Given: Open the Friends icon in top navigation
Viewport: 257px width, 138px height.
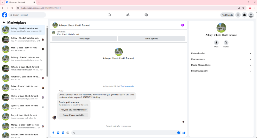Looking at the screenshot, I should 128,15.
